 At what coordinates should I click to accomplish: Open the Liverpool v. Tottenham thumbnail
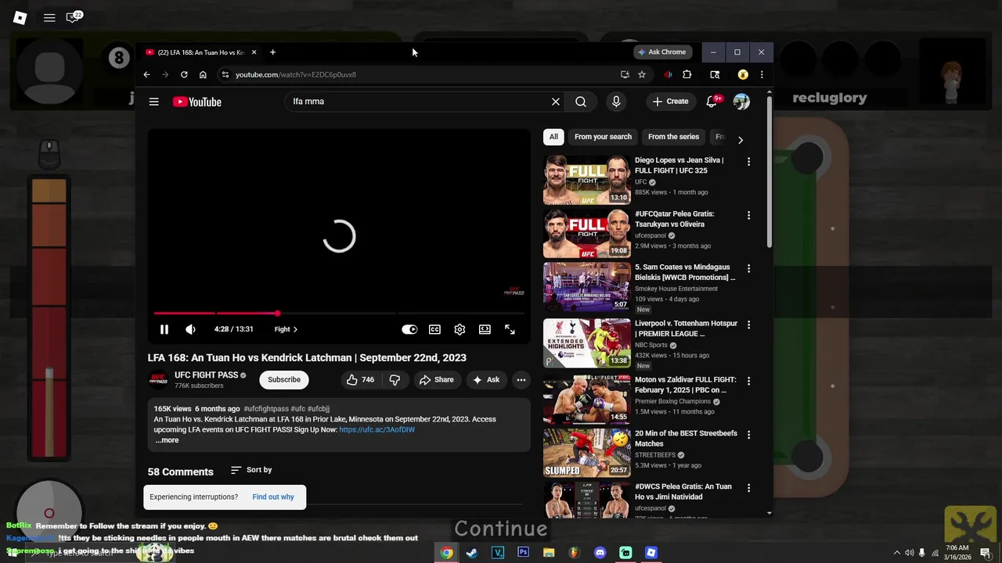pyautogui.click(x=586, y=342)
